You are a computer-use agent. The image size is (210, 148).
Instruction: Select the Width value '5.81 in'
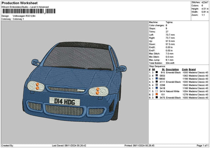point(205,12)
